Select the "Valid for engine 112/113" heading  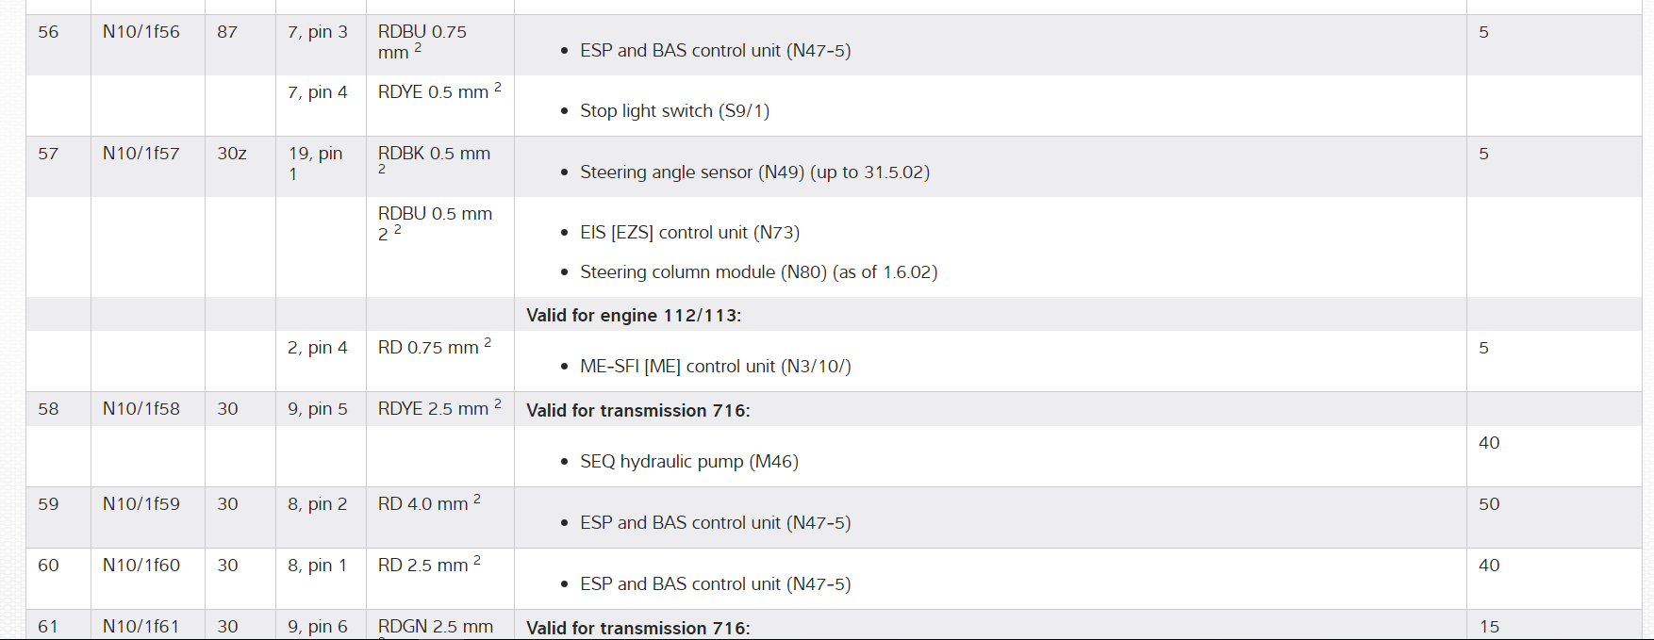[634, 315]
